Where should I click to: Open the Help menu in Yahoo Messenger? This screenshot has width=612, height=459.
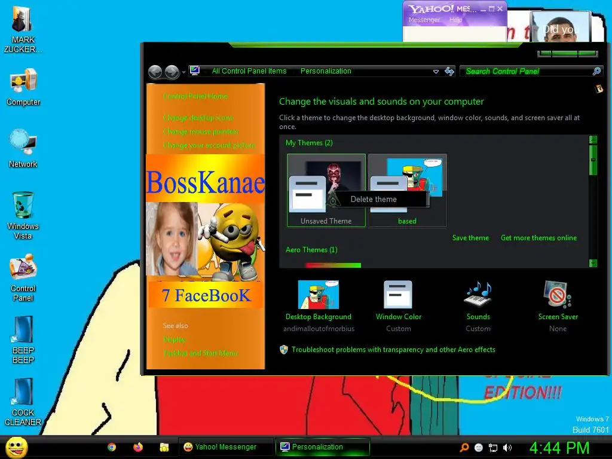pos(455,20)
